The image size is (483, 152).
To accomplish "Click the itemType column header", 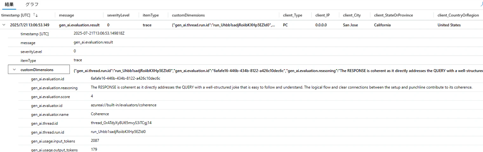I will [151, 15].
